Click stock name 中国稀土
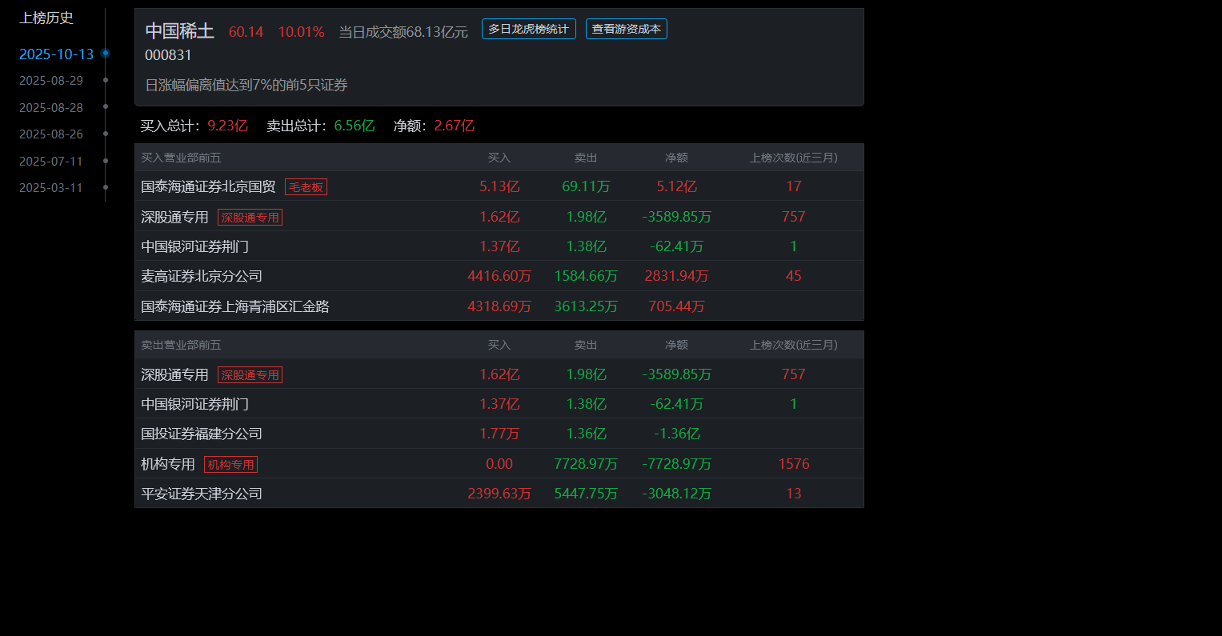The image size is (1222, 636). [x=180, y=31]
